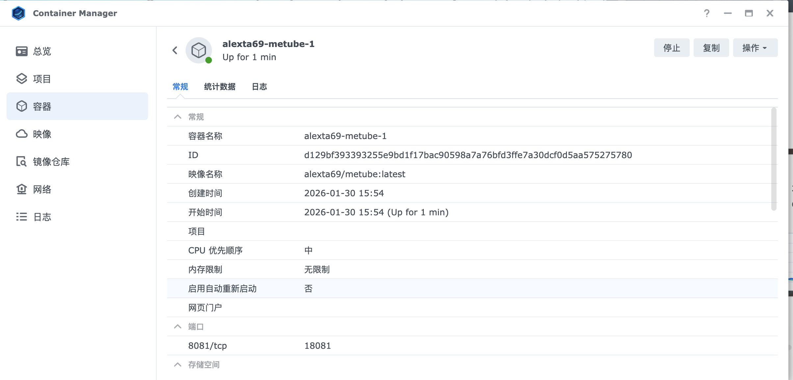Switch to the 日志 log tab
This screenshot has width=793, height=380.
pyautogui.click(x=259, y=87)
